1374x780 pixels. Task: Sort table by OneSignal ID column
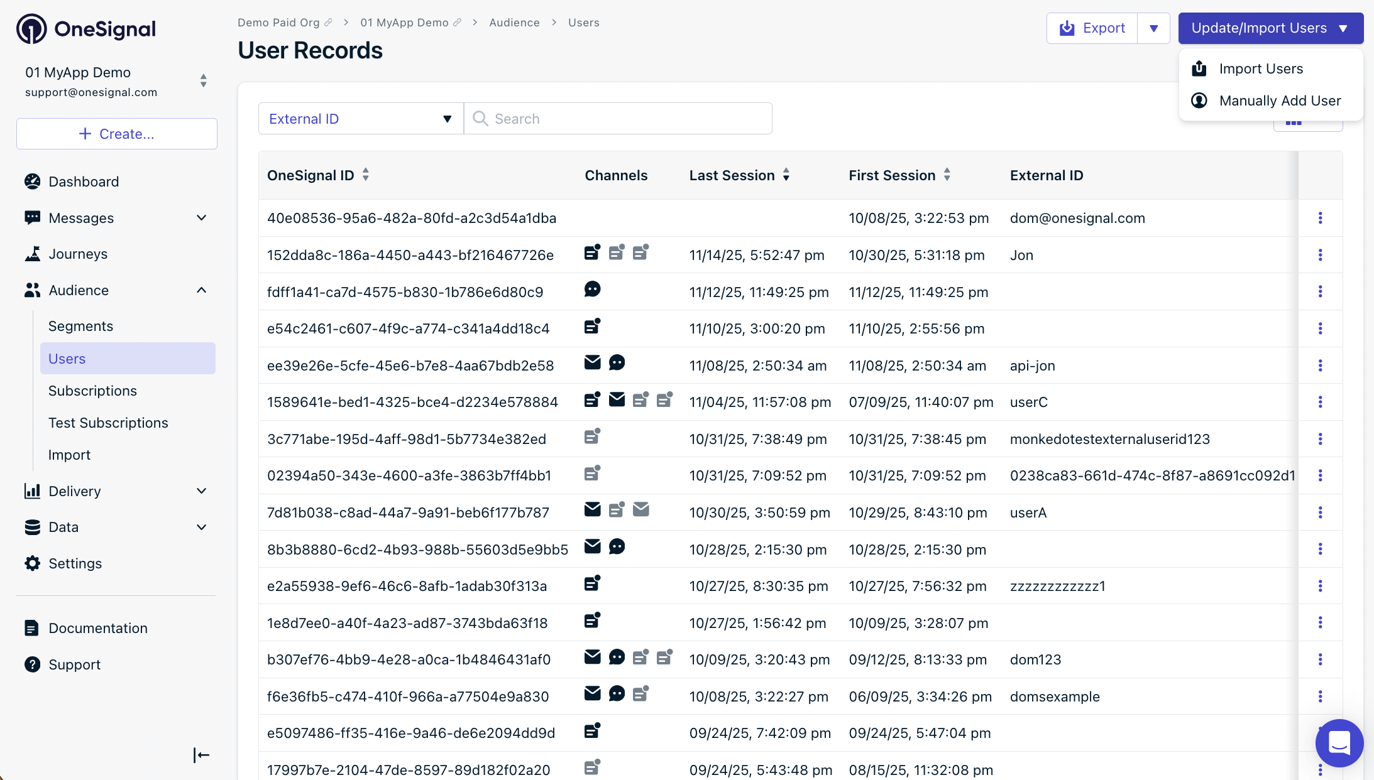click(x=366, y=175)
